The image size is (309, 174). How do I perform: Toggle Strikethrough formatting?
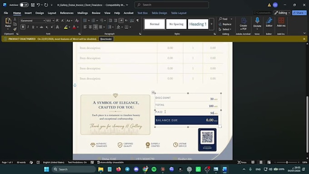coord(41,27)
